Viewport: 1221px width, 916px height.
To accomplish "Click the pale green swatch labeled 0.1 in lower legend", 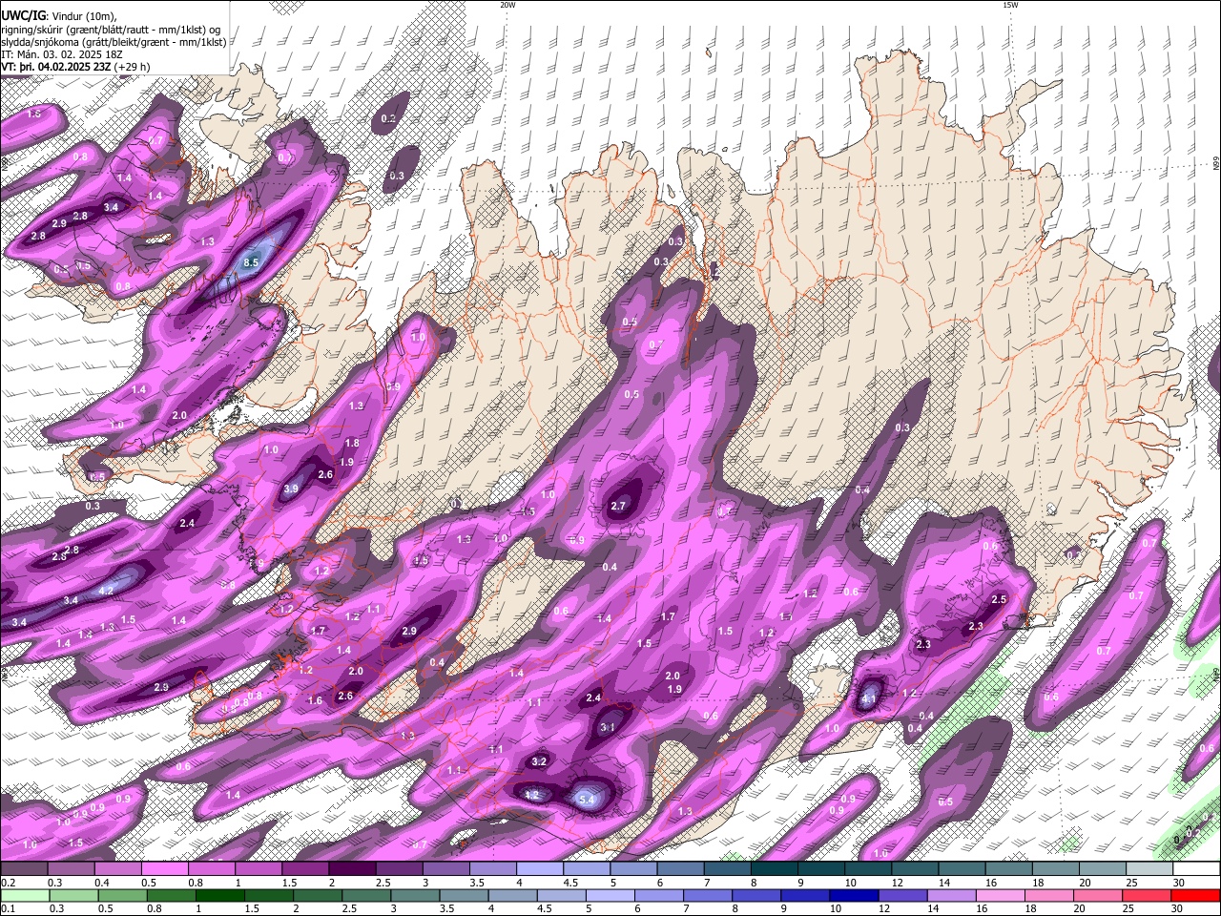I will 24,895.
